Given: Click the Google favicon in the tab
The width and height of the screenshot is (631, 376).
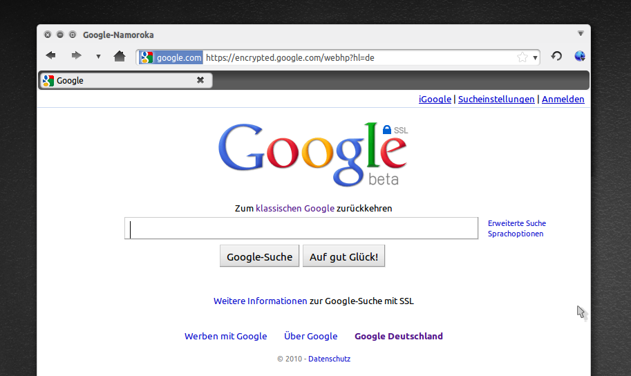Looking at the screenshot, I should click(x=48, y=80).
